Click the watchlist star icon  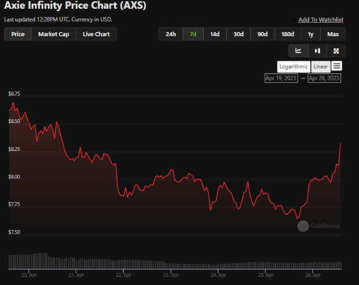pyautogui.click(x=294, y=20)
